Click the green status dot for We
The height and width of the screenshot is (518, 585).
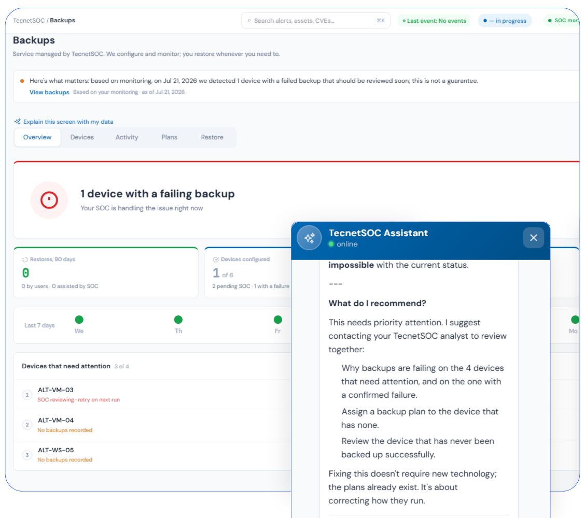point(79,320)
